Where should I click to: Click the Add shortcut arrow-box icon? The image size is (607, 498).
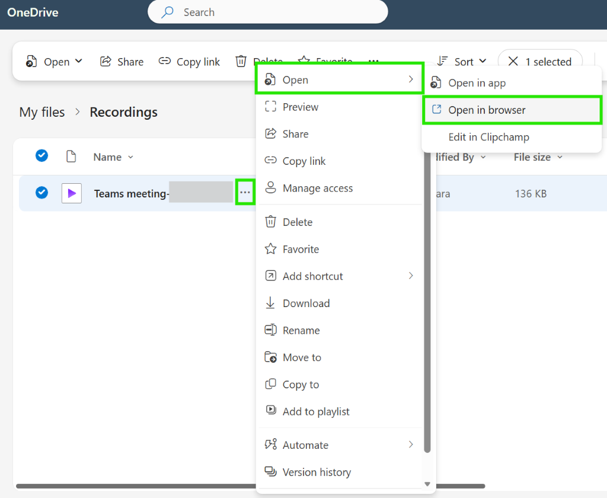270,276
